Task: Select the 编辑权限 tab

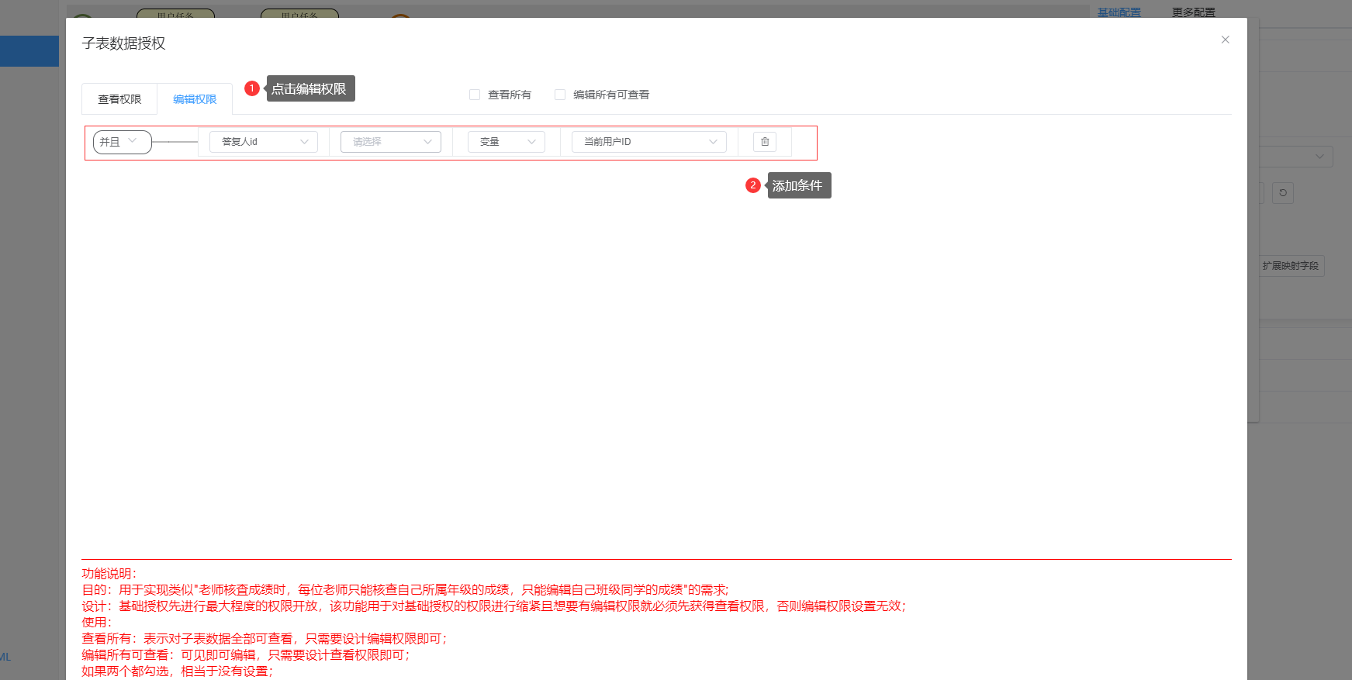Action: coord(195,99)
